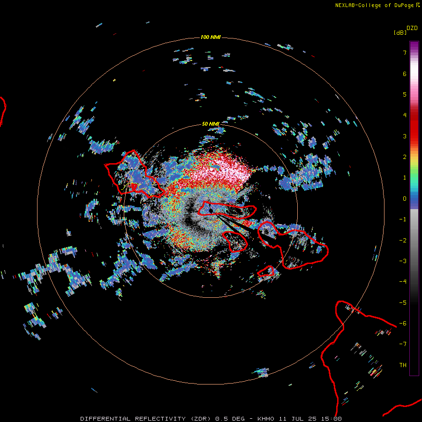
Task: Click the -7 dB legend value
Action: [403, 344]
